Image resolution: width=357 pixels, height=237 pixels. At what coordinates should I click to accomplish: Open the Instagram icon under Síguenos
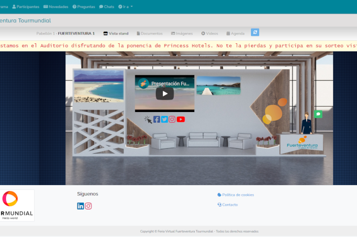tap(88, 206)
